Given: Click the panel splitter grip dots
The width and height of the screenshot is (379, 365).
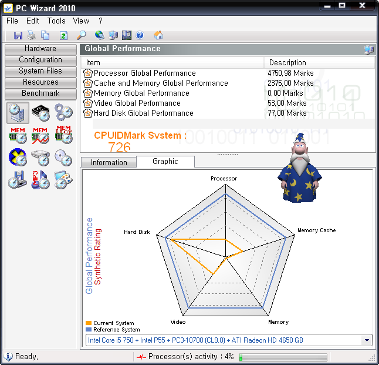Looking at the screenshot, I should coord(228,154).
